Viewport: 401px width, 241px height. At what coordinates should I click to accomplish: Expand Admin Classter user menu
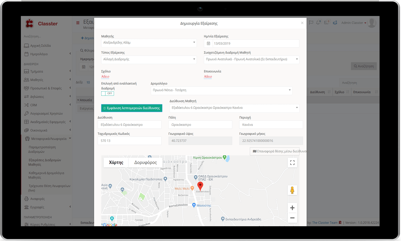354,23
